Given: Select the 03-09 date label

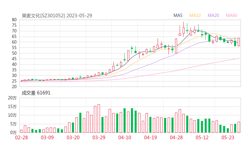Looking at the screenshot, I should click(47, 138).
